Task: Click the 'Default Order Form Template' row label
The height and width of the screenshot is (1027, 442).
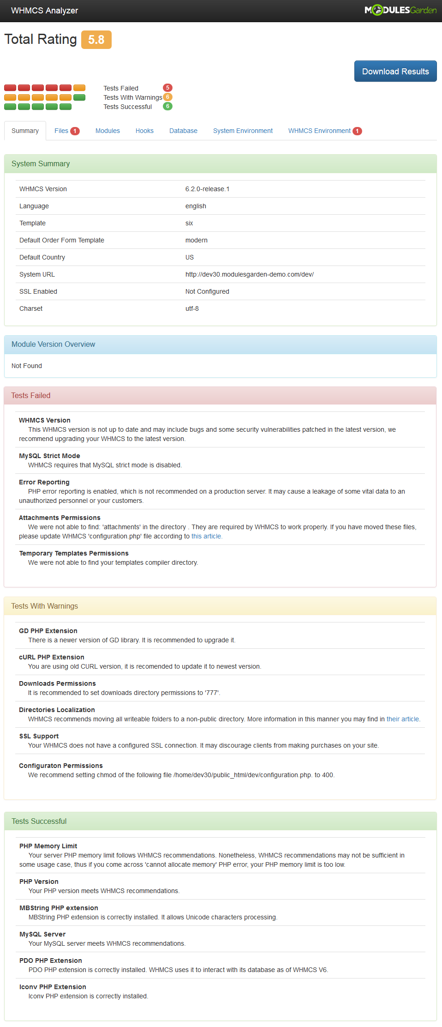Action: 62,240
